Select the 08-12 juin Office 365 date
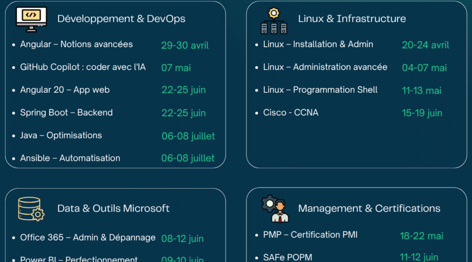Screen dimensions: 472x262 point(183,238)
